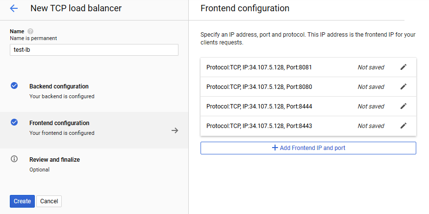This screenshot has height=214, width=429.
Task: Click the back arrow icon
Action: coord(14,8)
